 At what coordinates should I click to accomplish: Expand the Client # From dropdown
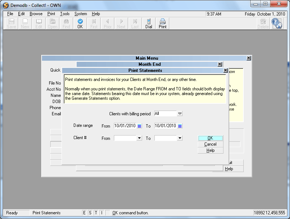[139, 138]
